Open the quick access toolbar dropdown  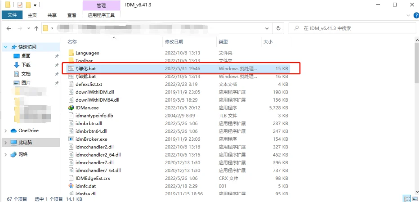pos(35,5)
